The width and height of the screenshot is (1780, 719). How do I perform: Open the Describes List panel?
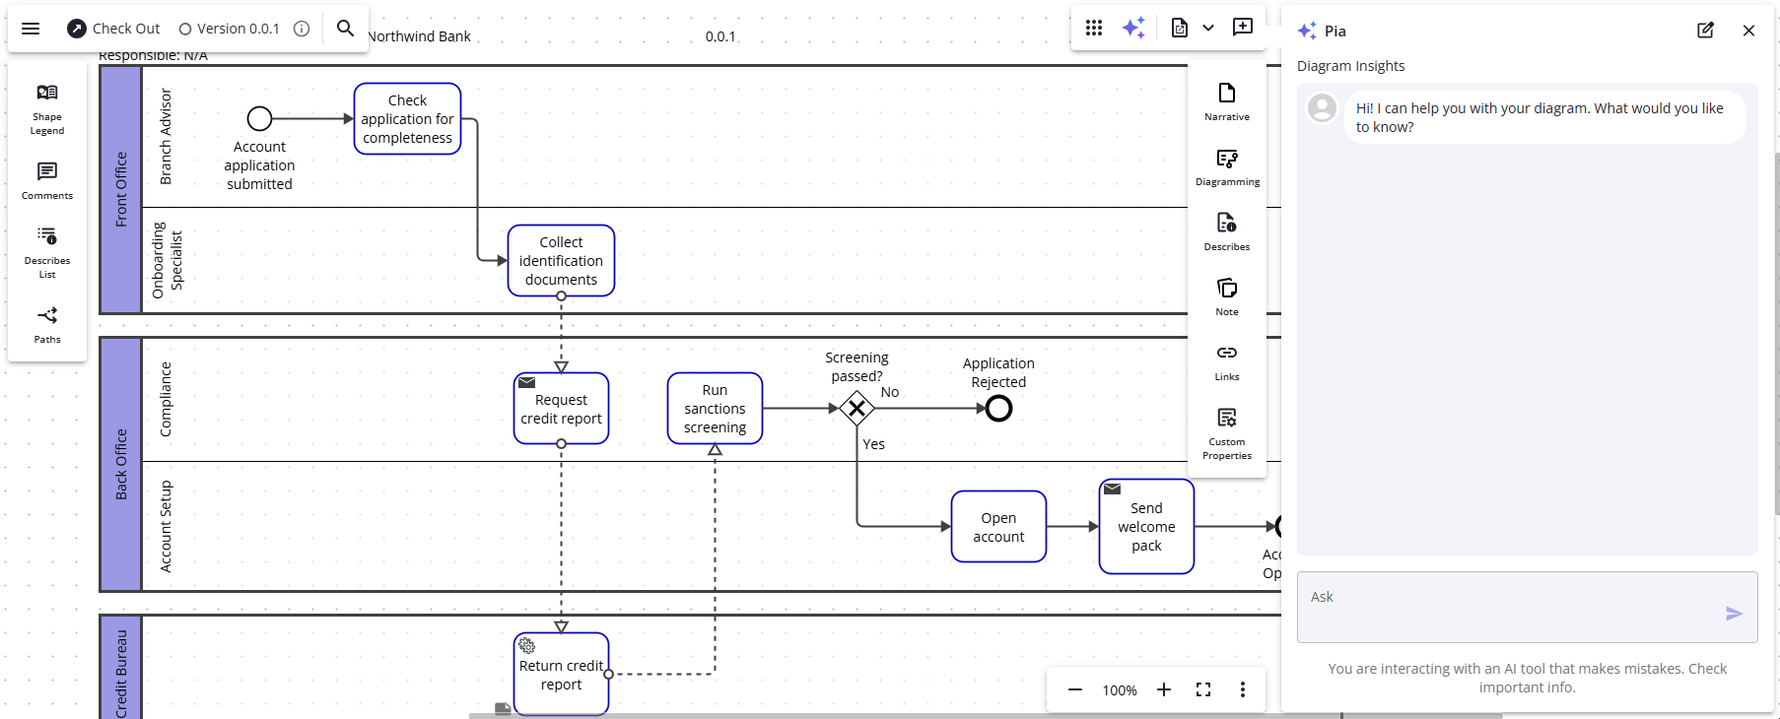coord(47,253)
